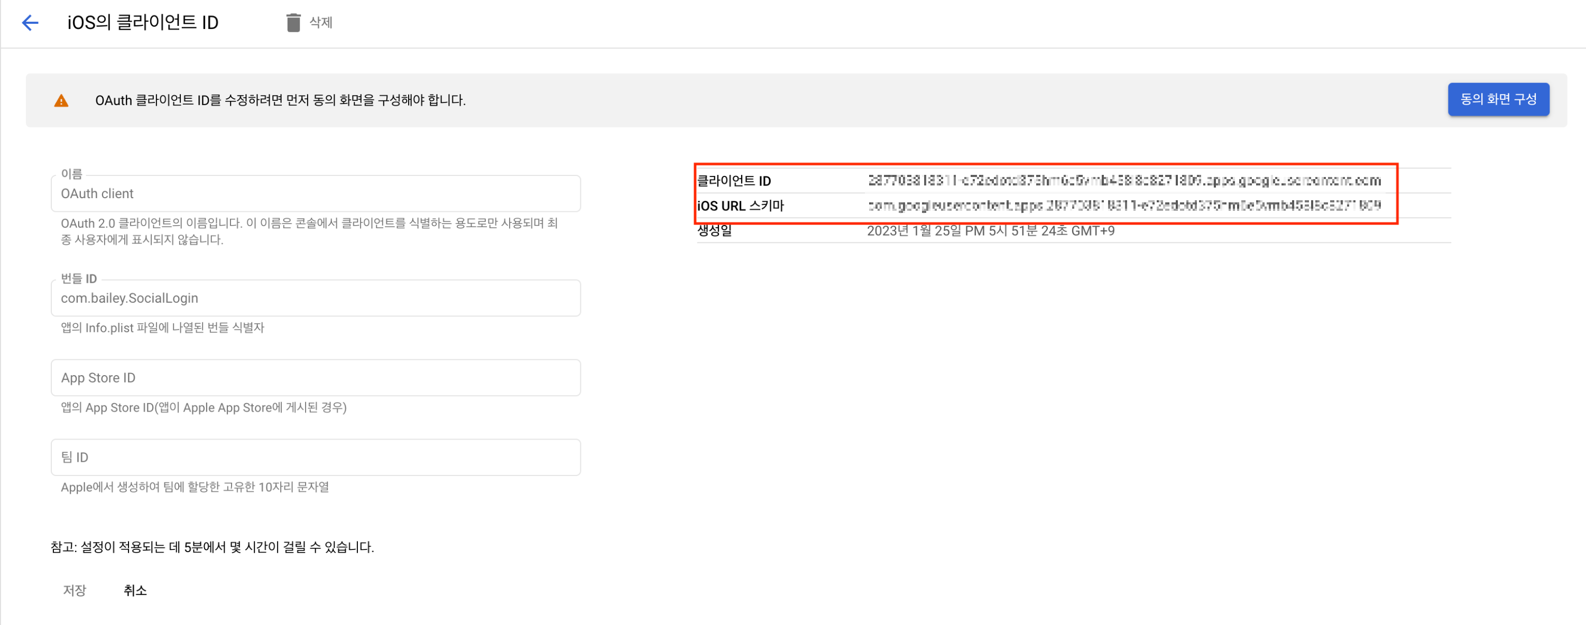
Task: Focus the 이름 OAuth client field
Action: tap(315, 194)
